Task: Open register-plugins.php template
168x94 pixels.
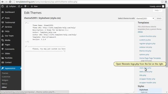Action: click(147, 44)
